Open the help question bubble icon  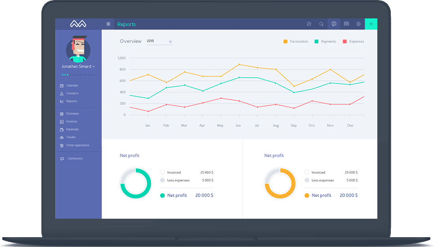point(334,24)
